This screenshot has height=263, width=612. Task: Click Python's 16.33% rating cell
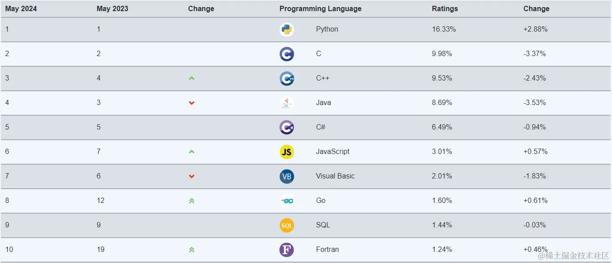click(444, 29)
